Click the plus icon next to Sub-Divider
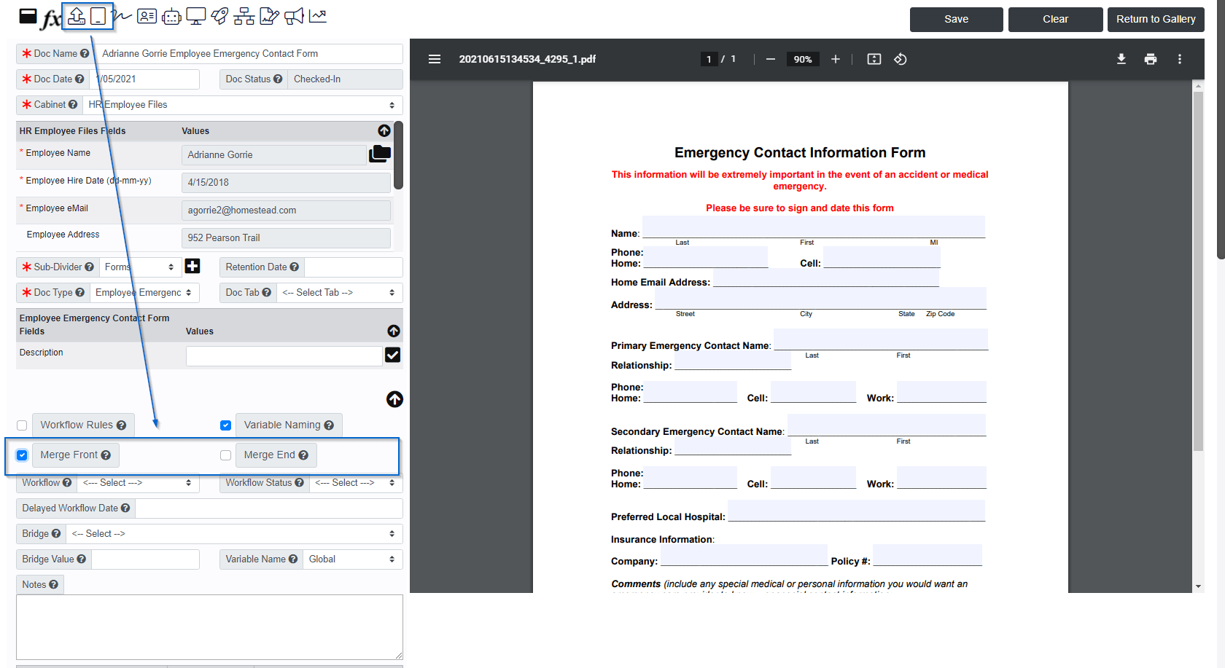This screenshot has width=1225, height=668. click(x=192, y=267)
